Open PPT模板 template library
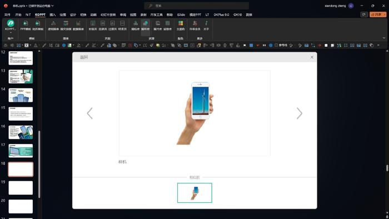Viewport: 389px width, 219px height. point(26,25)
